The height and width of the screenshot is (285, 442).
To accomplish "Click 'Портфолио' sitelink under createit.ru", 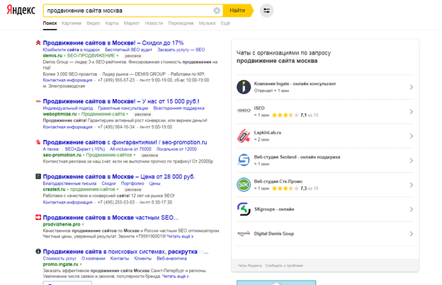I will tap(132, 183).
